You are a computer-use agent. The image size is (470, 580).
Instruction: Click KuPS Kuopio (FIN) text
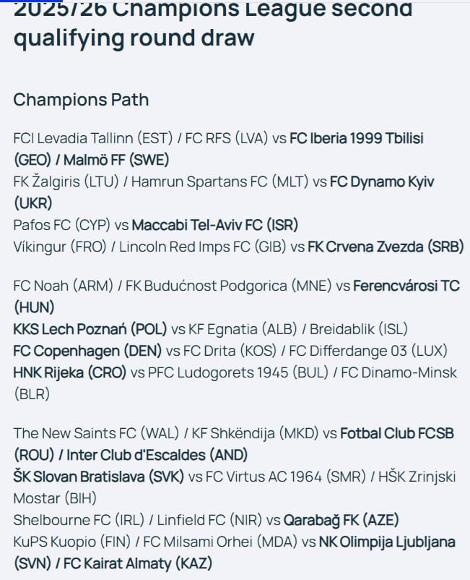pyautogui.click(x=72, y=542)
